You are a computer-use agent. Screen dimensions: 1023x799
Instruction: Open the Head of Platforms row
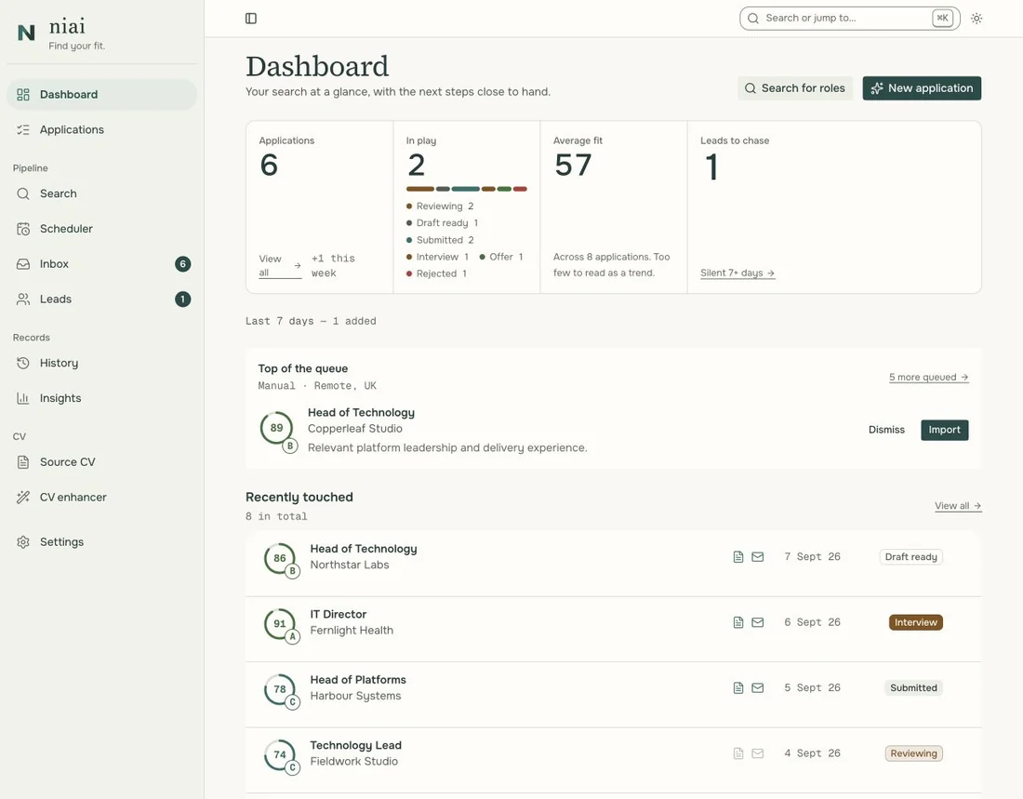click(613, 695)
